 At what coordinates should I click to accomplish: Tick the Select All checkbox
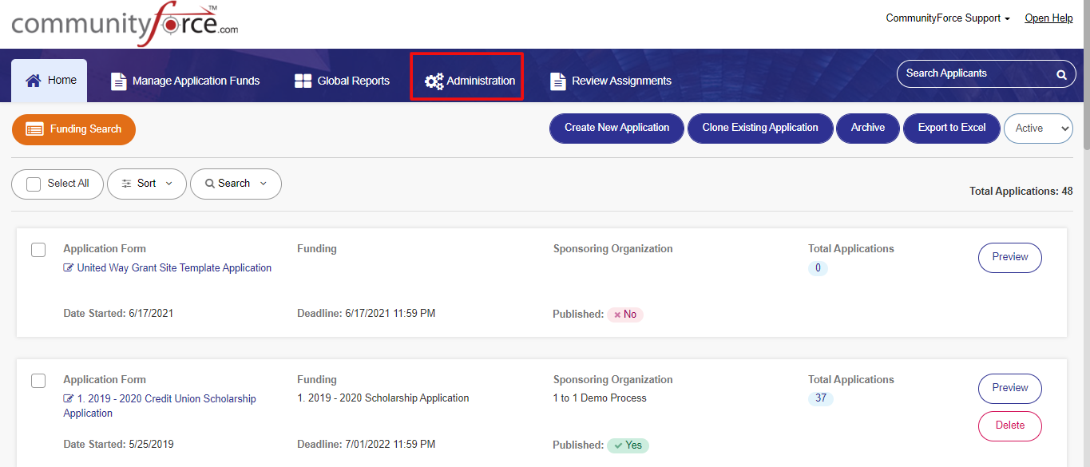(34, 184)
